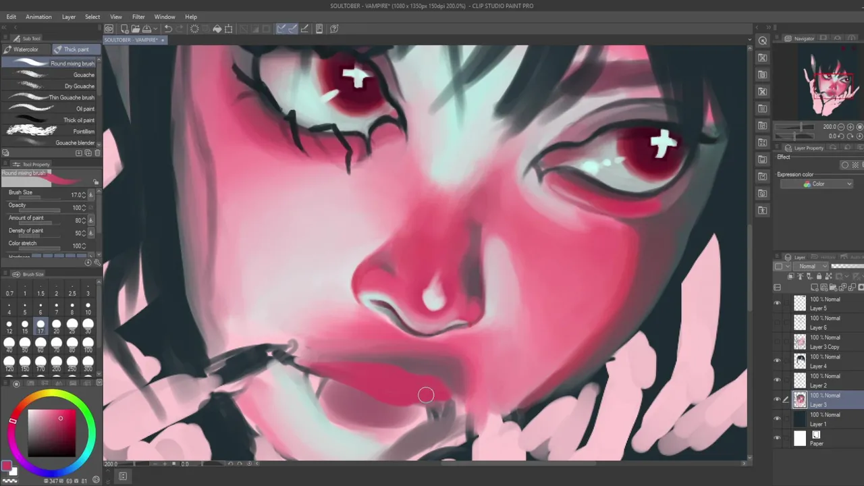
Task: Save the document with the save icon
Action: (146, 29)
